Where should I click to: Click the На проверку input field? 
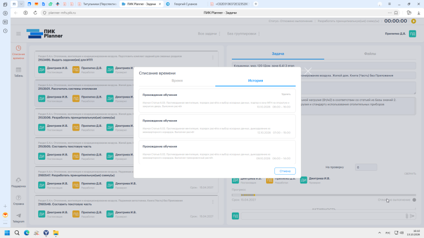pos(366,167)
